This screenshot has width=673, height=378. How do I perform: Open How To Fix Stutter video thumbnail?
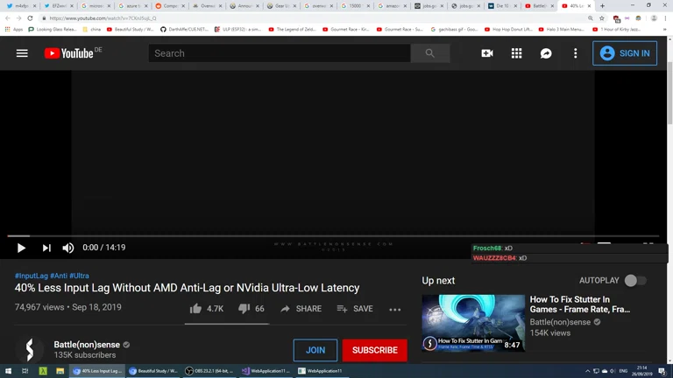coord(473,323)
